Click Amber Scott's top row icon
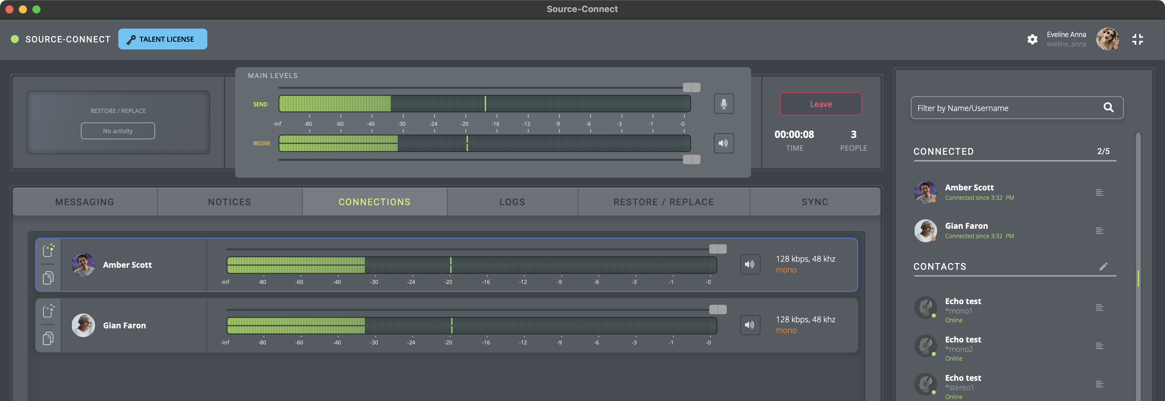 pos(49,250)
